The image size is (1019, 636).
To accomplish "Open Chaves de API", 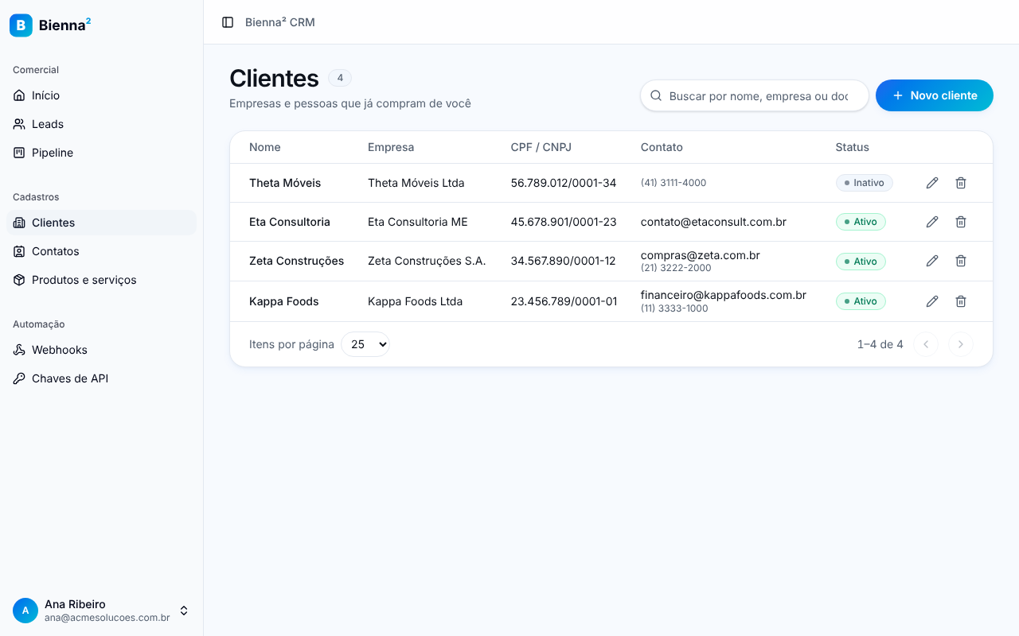I will 101,378.
